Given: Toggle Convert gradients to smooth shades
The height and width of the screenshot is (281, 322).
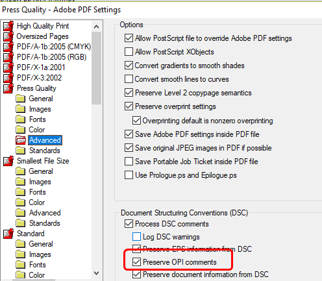Looking at the screenshot, I should point(129,66).
